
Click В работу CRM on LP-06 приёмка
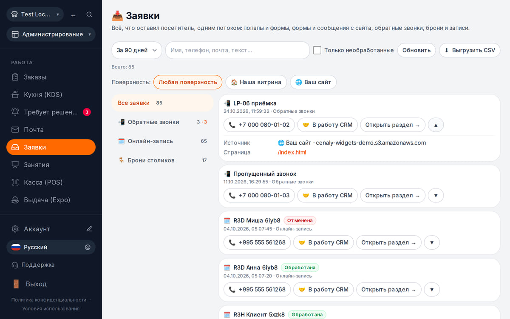[x=327, y=125]
